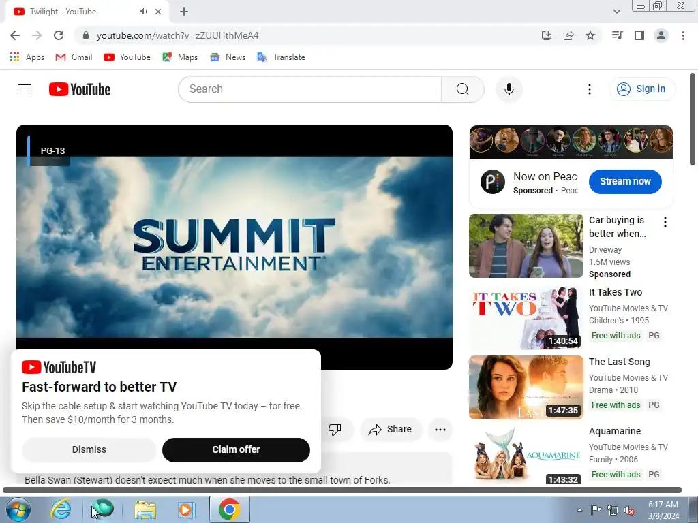The width and height of the screenshot is (698, 523).
Task: Focus the YouTube Search field
Action: [310, 89]
